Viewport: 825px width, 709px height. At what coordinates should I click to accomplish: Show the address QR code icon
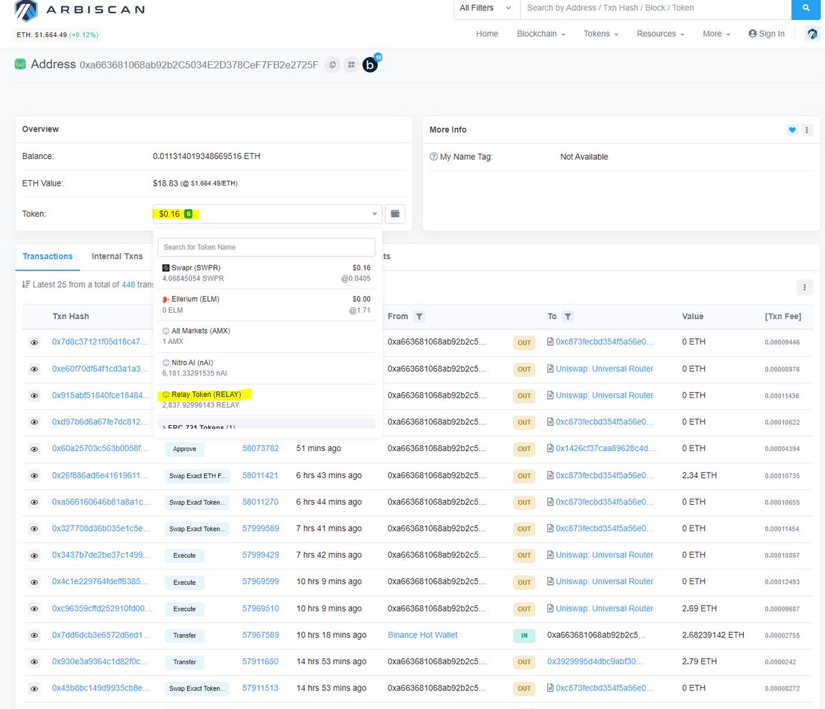[351, 65]
